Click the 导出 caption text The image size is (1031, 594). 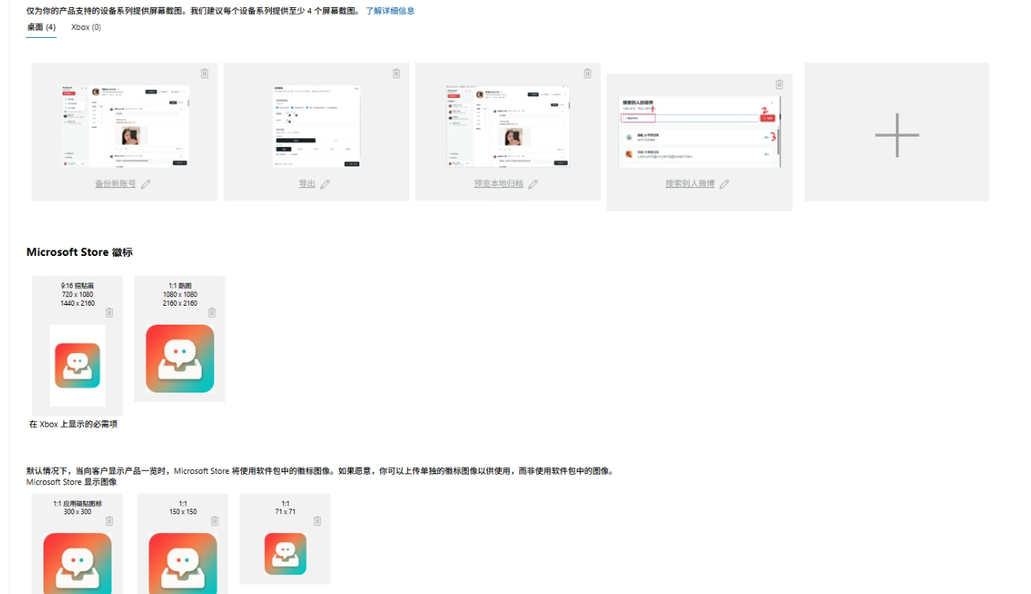(307, 184)
